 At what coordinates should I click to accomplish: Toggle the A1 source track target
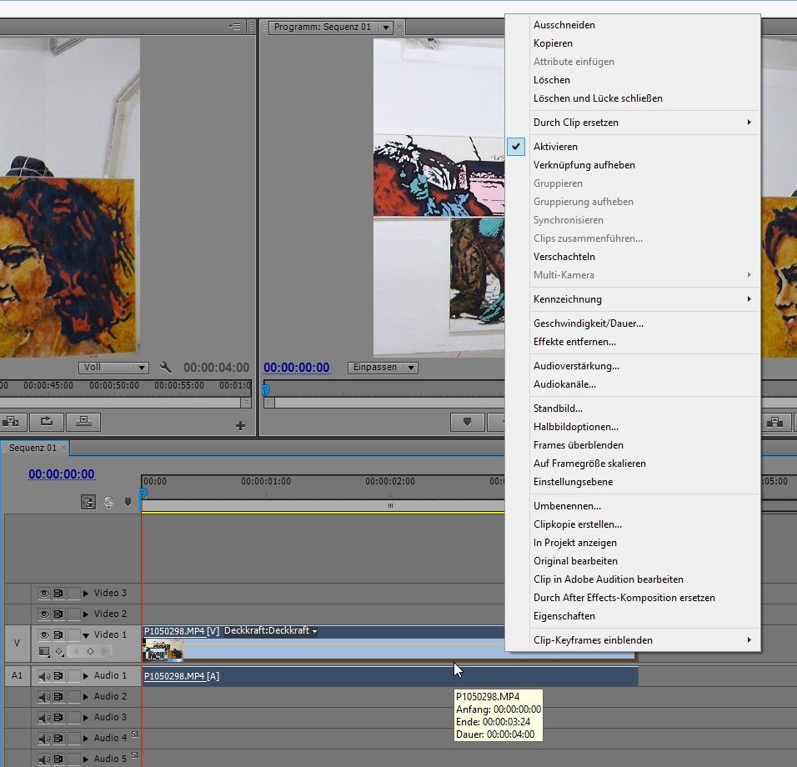coord(18,675)
